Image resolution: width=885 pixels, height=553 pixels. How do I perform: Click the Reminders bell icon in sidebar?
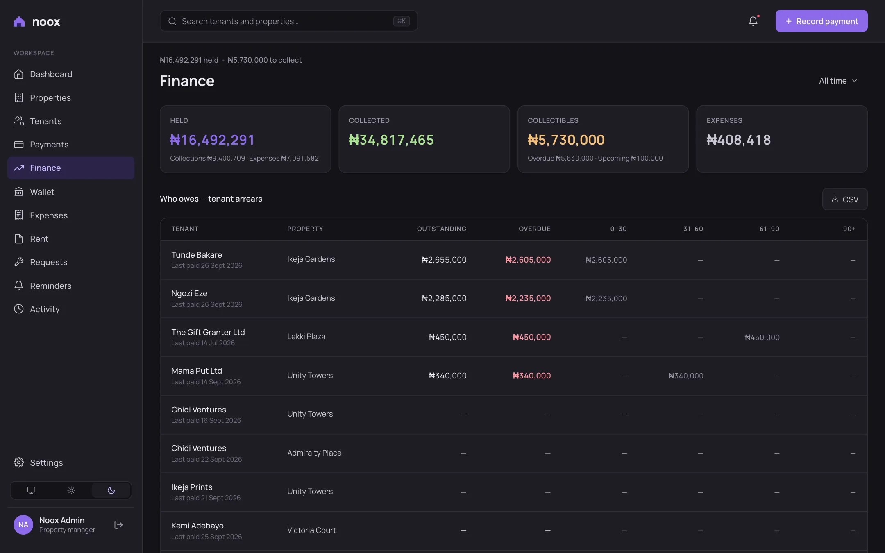(x=19, y=286)
